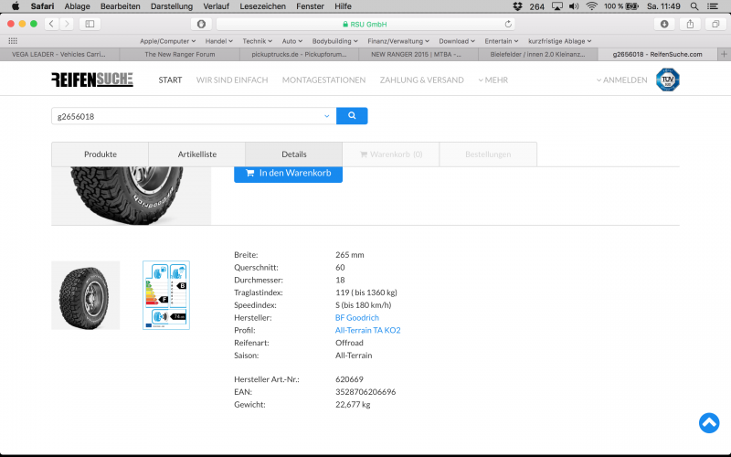Open the Lesezeichen menu
The height and width of the screenshot is (457, 731).
click(262, 6)
